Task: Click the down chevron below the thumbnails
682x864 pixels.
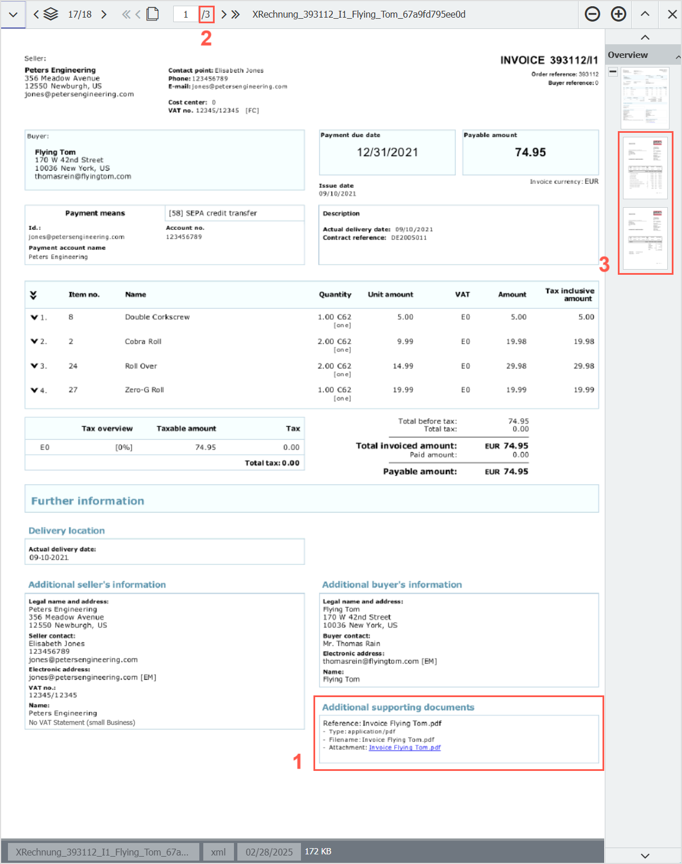Action: tap(645, 855)
